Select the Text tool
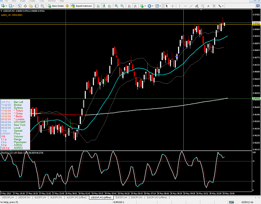Viewport: 261px width, 204px height. tap(208, 6)
